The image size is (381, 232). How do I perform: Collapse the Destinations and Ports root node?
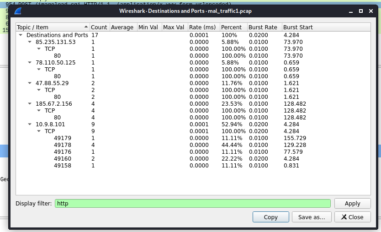click(x=21, y=35)
